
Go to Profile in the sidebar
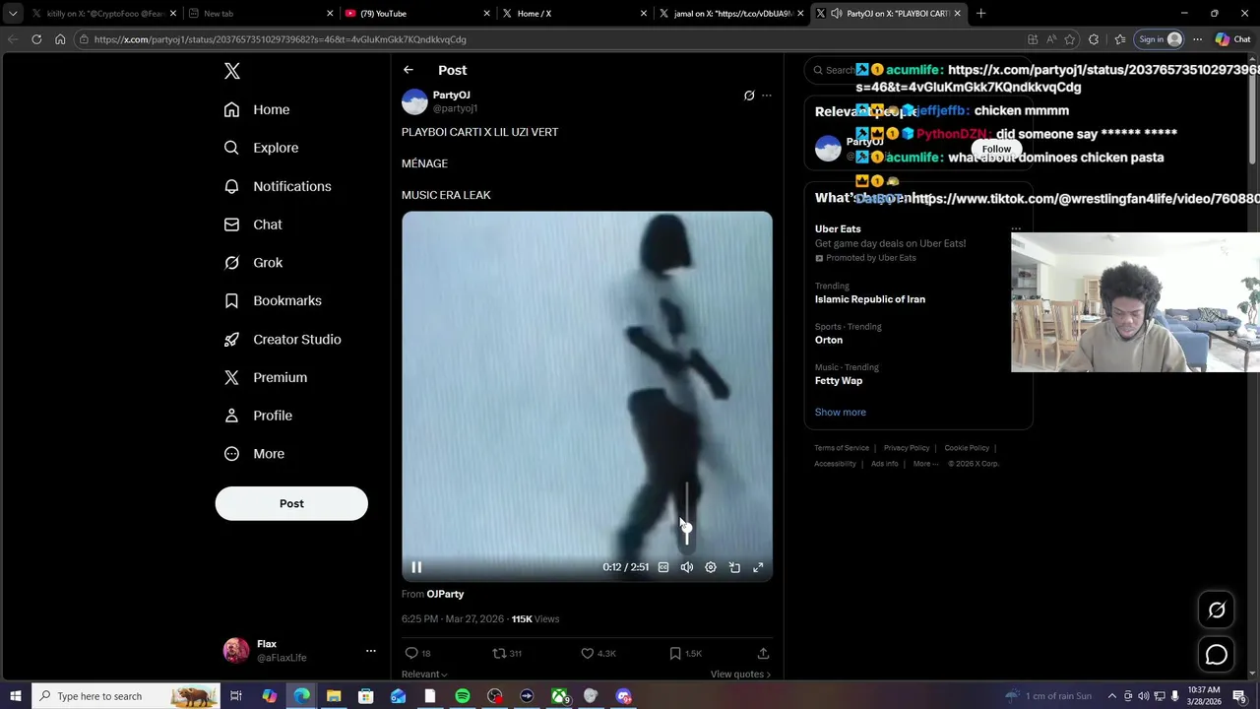(x=258, y=416)
